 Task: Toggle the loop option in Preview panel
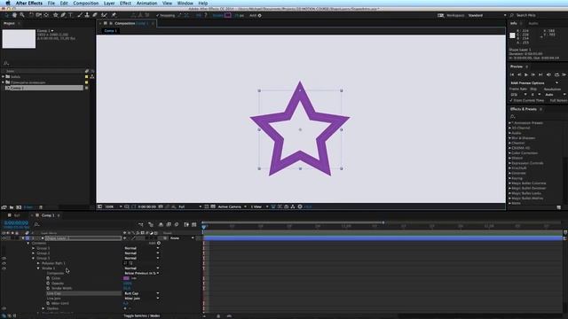coord(556,74)
